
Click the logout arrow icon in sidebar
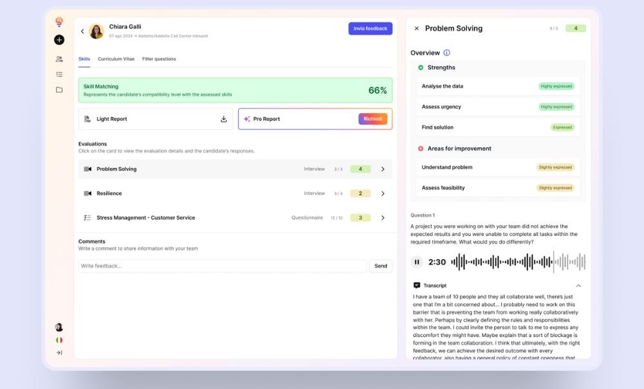pyautogui.click(x=59, y=352)
